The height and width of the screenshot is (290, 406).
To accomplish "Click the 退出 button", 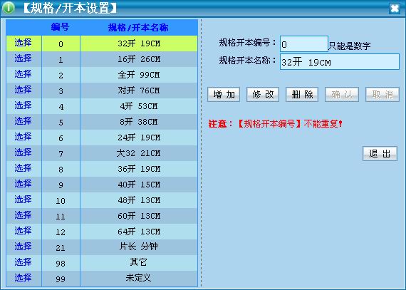I will click(380, 153).
